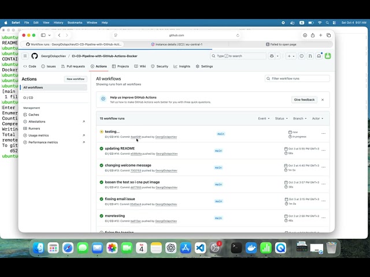Open the loosen the test run
The height and width of the screenshot is (277, 370).
[132, 182]
